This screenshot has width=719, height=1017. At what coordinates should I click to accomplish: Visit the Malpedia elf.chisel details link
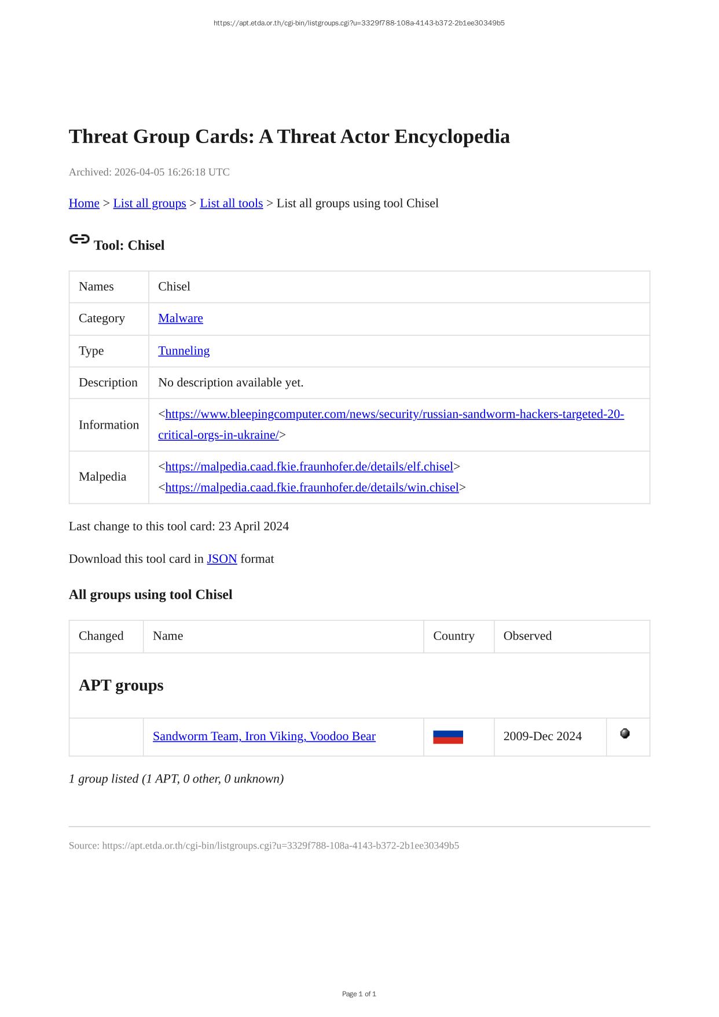point(309,466)
